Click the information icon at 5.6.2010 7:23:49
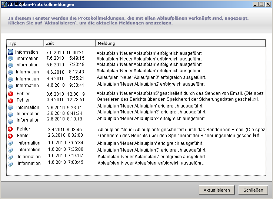Image resolution: width=273 pixels, height=199 pixels. point(11,65)
